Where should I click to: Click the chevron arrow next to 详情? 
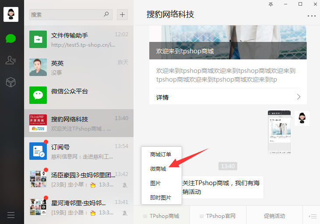point(299,97)
